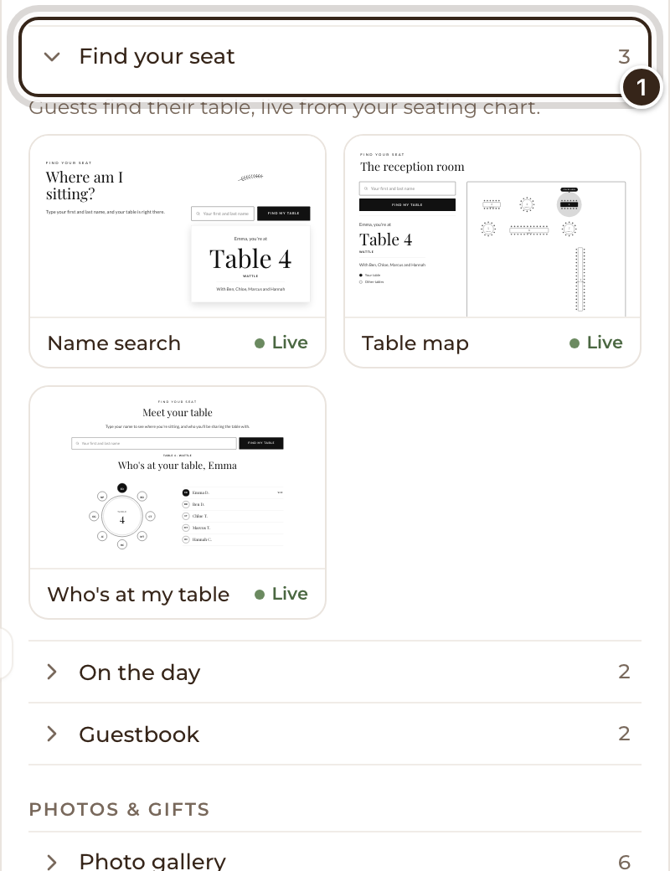
Task: Click Live status on Who's at my table
Action: point(281,594)
